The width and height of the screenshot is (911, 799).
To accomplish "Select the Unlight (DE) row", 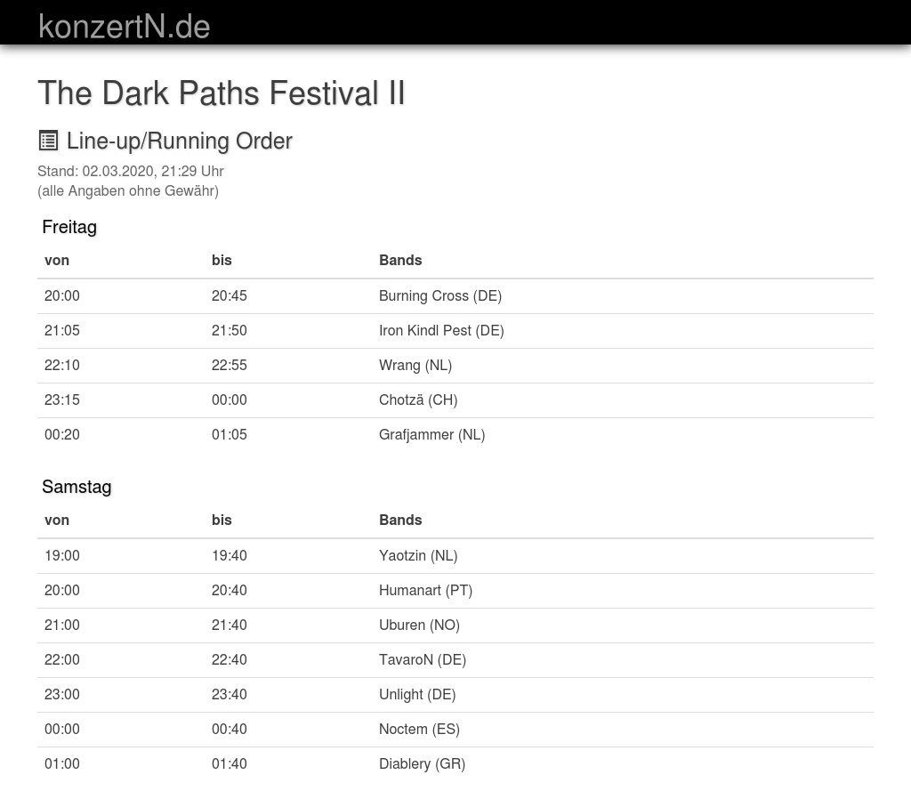I will (416, 695).
